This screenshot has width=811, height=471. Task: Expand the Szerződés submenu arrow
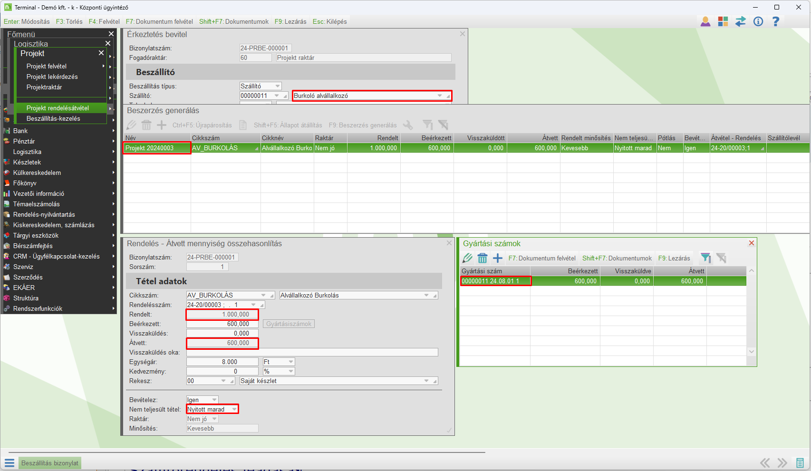114,277
